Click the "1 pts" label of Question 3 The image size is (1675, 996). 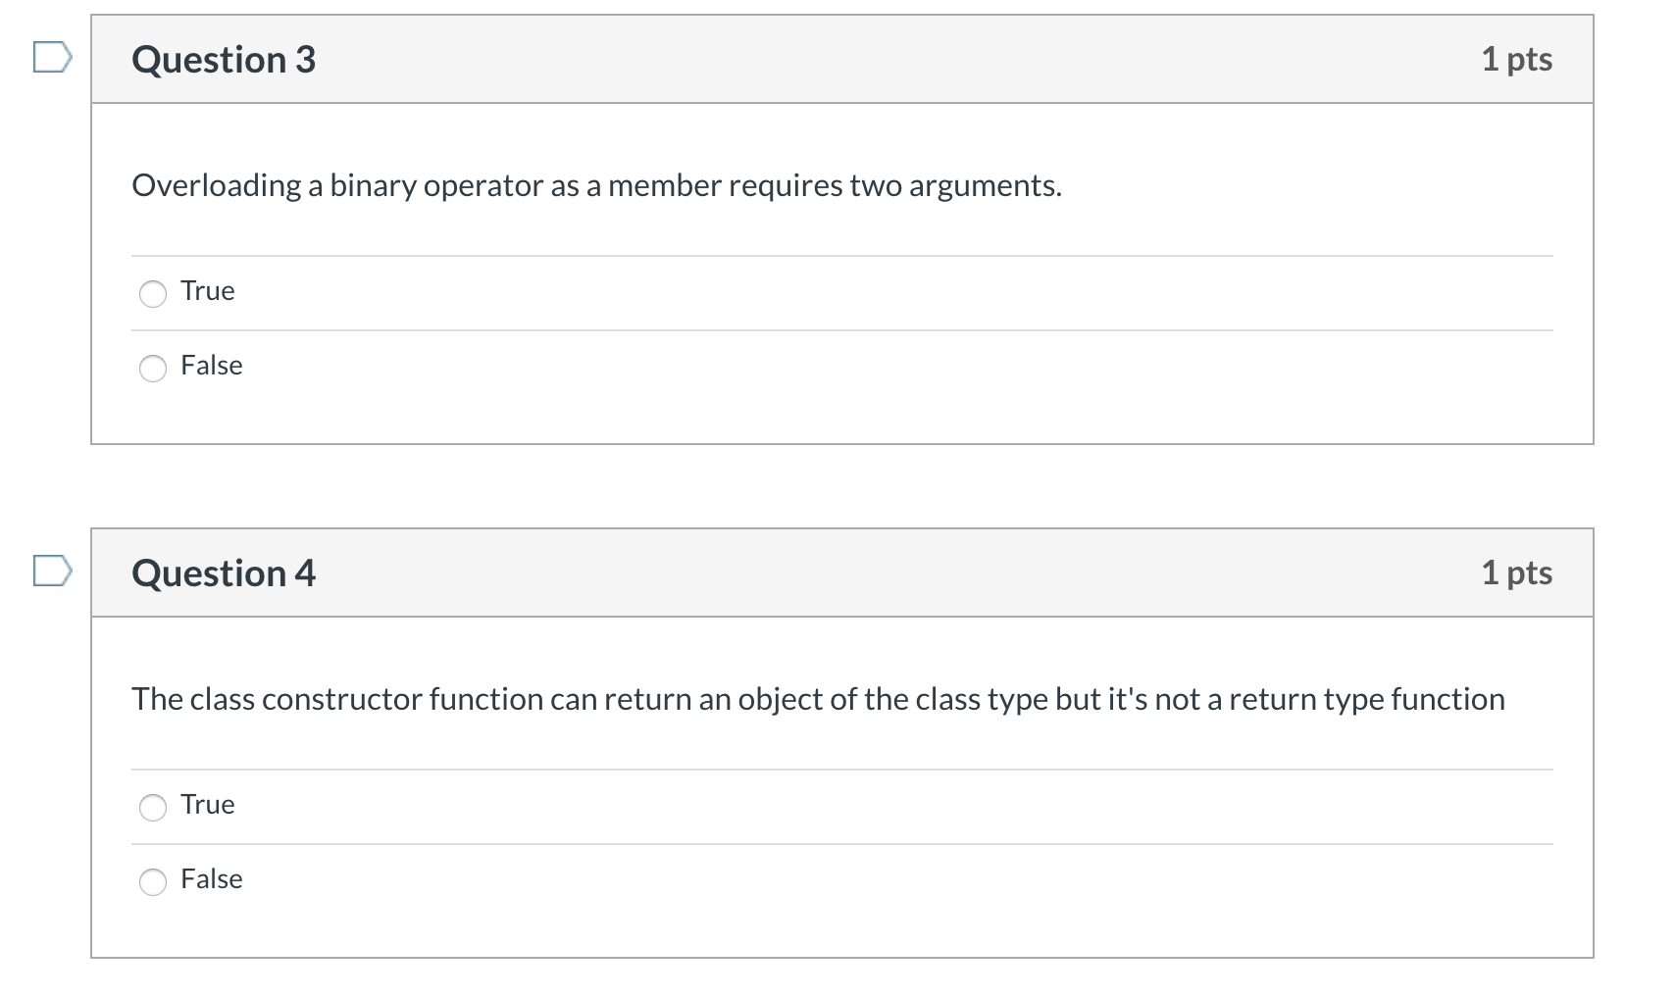[x=1517, y=60]
